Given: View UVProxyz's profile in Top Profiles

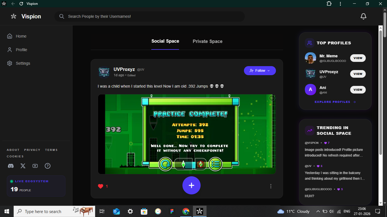Looking at the screenshot, I should pyautogui.click(x=358, y=74).
